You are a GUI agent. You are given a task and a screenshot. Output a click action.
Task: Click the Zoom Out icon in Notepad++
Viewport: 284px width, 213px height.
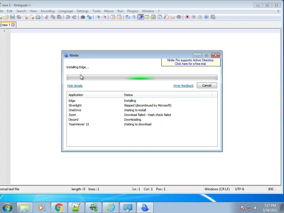pos(104,17)
